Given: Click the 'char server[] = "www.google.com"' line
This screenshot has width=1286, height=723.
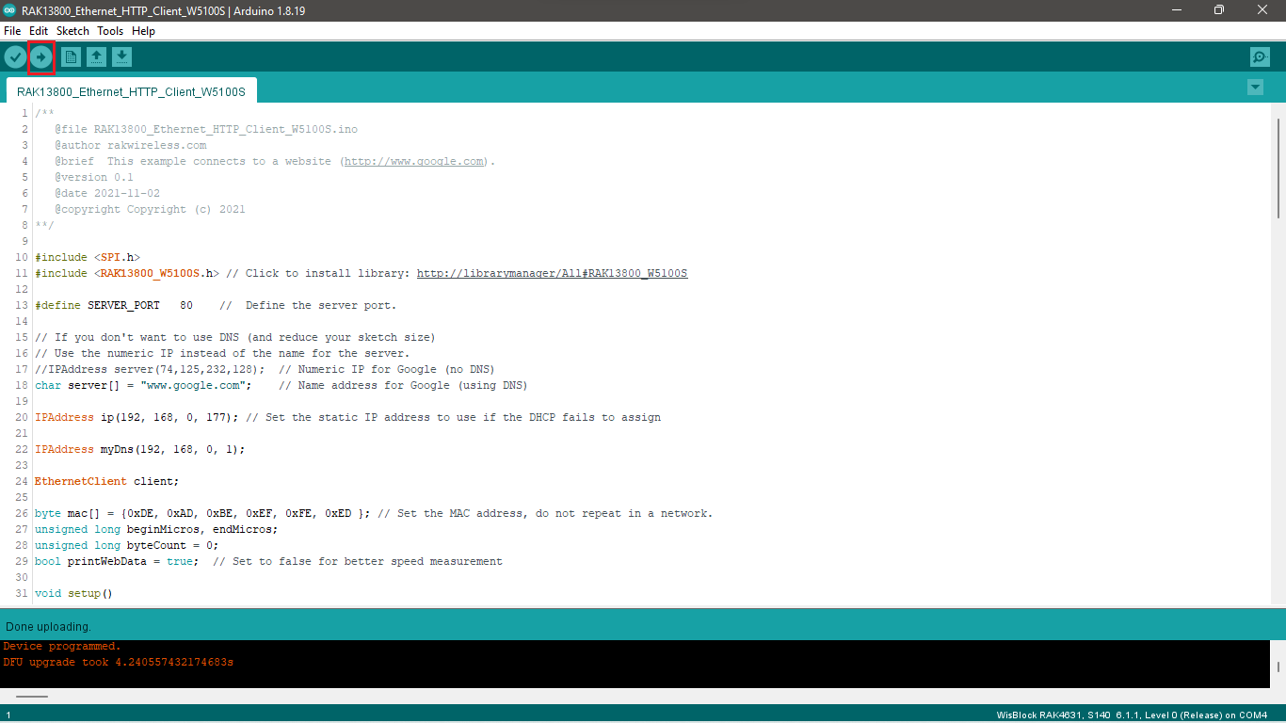Looking at the screenshot, I should tap(281, 385).
